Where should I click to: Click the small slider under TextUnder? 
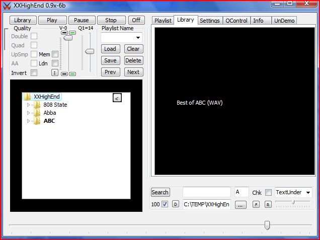293,202
